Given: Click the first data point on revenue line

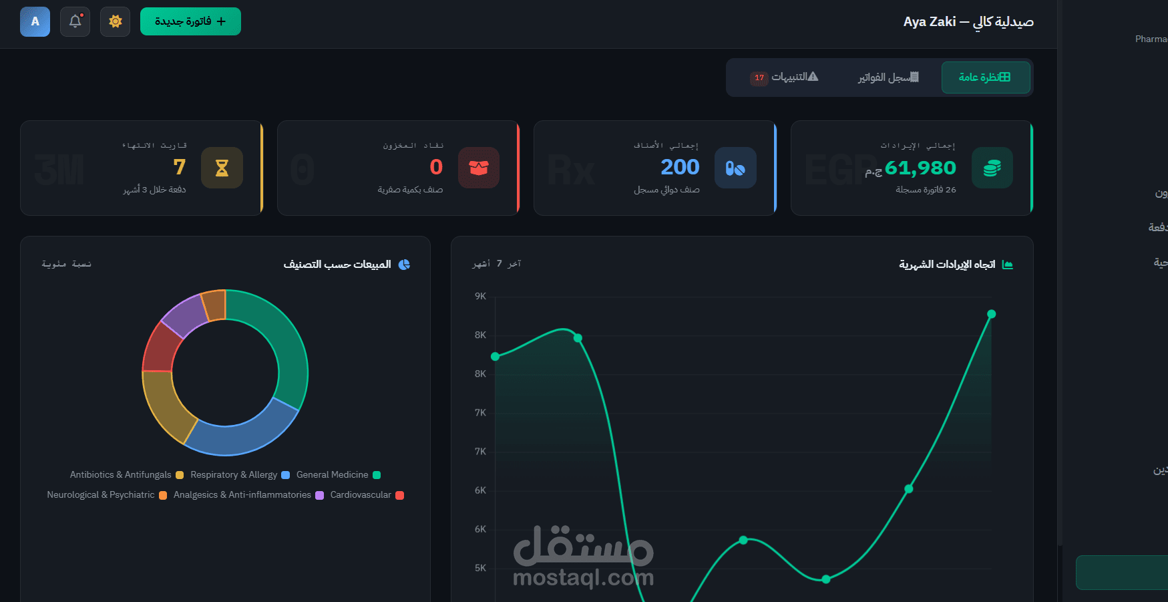Looking at the screenshot, I should [x=496, y=357].
